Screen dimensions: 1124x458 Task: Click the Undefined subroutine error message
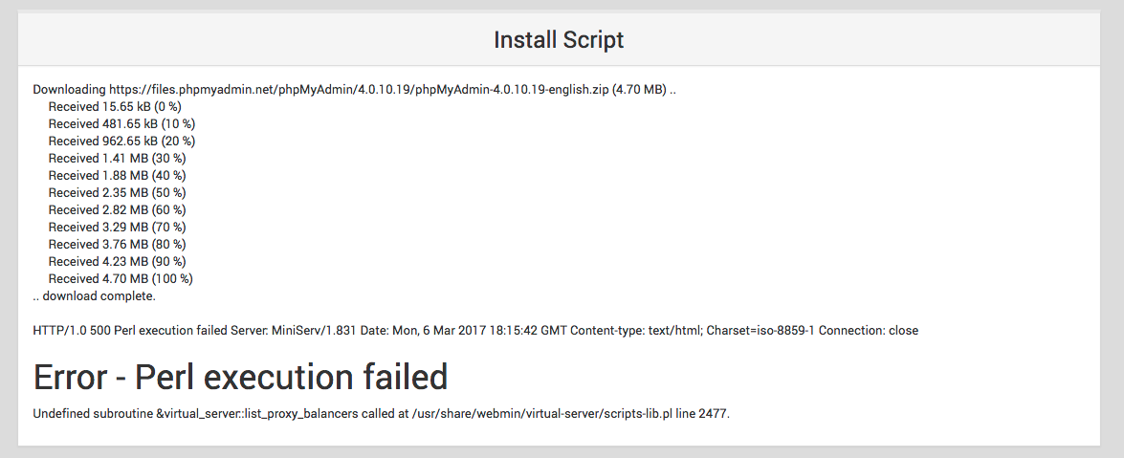(x=382, y=414)
